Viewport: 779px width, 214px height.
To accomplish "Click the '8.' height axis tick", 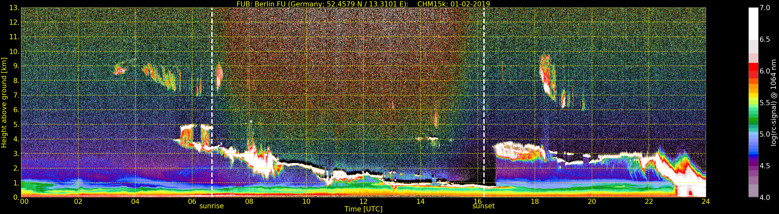I will point(16,81).
